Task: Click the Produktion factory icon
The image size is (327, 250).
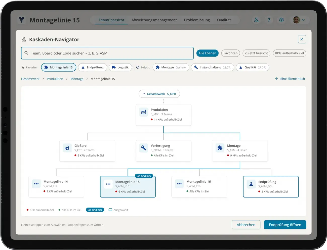Action: 144,112
